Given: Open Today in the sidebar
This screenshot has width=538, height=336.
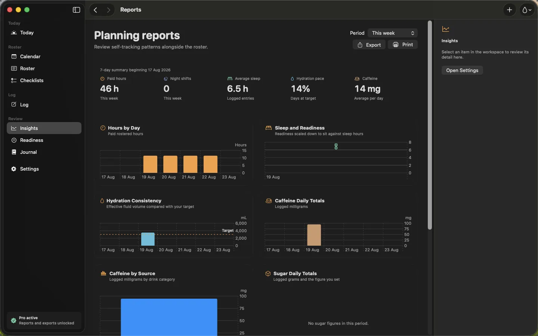Looking at the screenshot, I should point(44,33).
